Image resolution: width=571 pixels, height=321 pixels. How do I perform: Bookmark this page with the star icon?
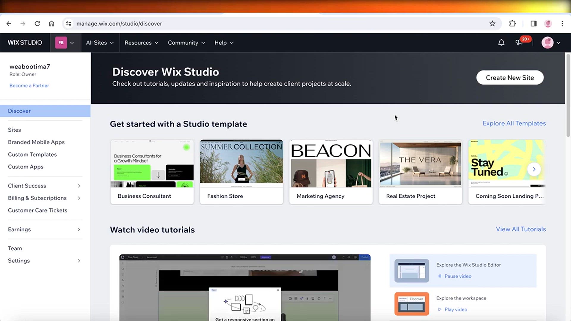click(492, 23)
